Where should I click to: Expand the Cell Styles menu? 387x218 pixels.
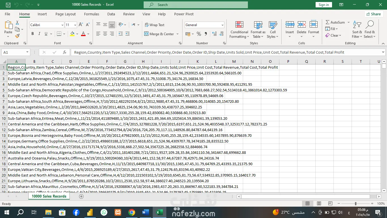coord(273,30)
